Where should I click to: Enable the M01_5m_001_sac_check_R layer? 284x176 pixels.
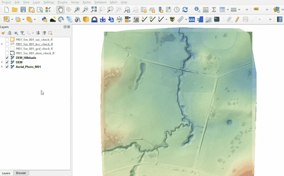pos(7,39)
